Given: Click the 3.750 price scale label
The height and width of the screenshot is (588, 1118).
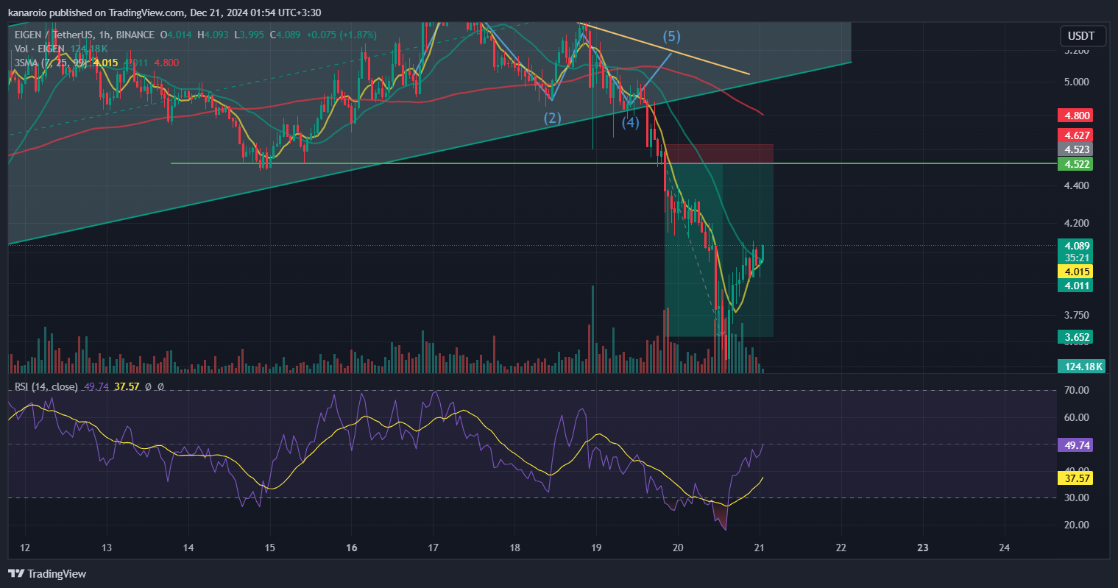Looking at the screenshot, I should [x=1076, y=315].
